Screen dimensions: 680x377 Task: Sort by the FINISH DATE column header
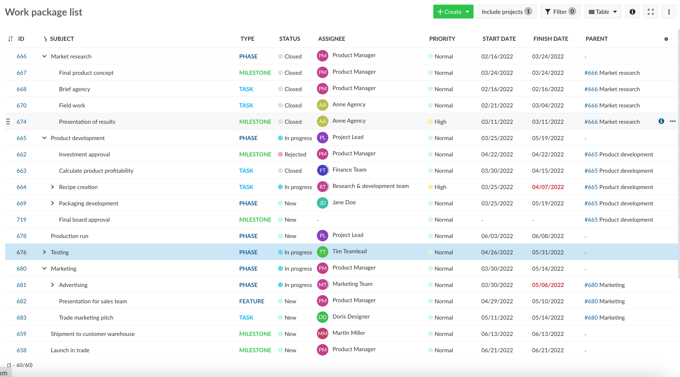551,39
